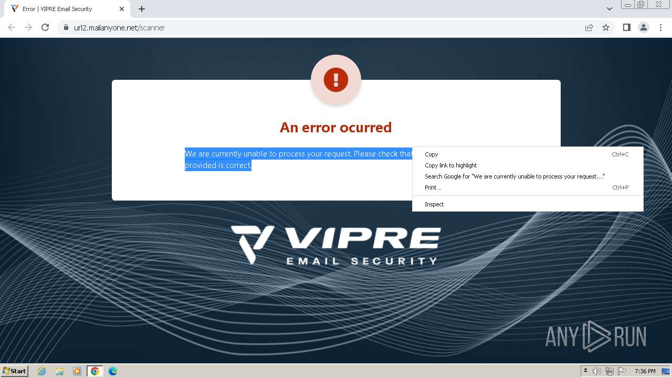This screenshot has width=672, height=378.
Task: Click the lock icon in address bar
Action: [66, 27]
